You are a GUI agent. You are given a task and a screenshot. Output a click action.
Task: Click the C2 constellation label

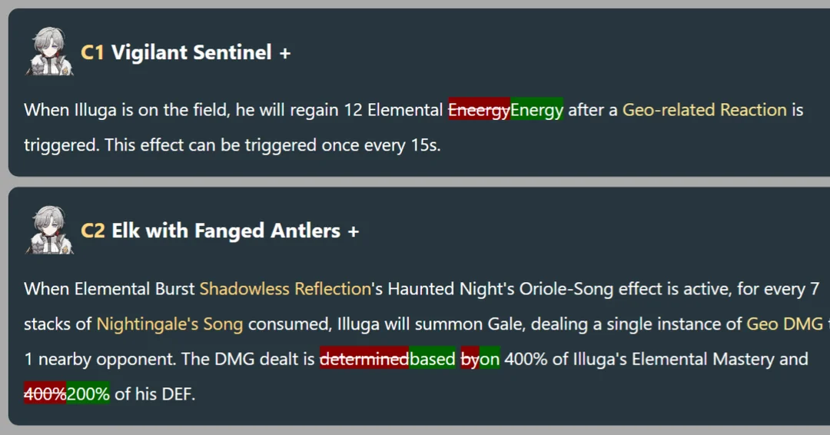point(93,231)
